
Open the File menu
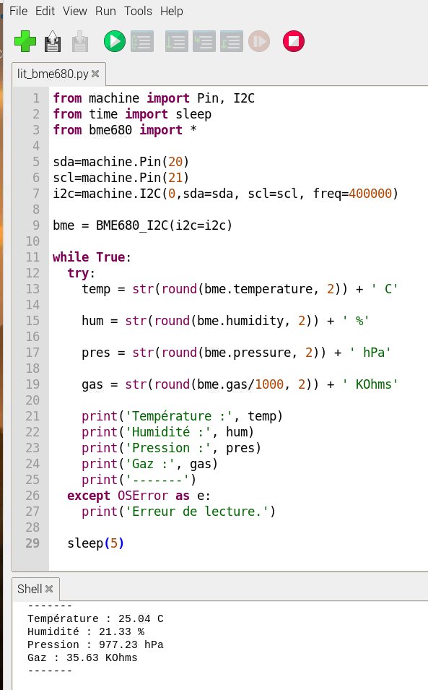click(x=19, y=11)
